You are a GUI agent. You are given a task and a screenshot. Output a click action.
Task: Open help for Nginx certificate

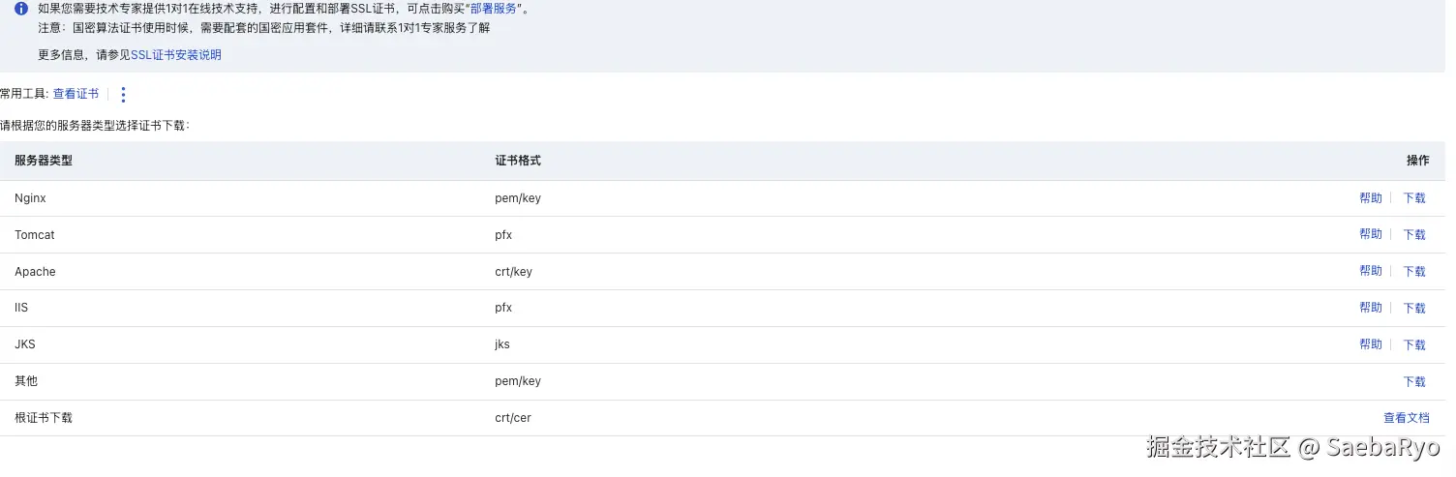tap(1370, 198)
